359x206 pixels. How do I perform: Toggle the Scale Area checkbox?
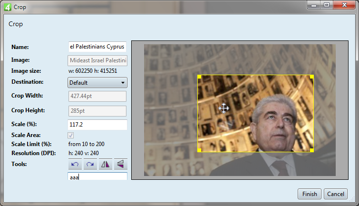tap(71, 136)
